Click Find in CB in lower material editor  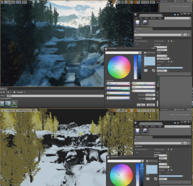click(145, 131)
